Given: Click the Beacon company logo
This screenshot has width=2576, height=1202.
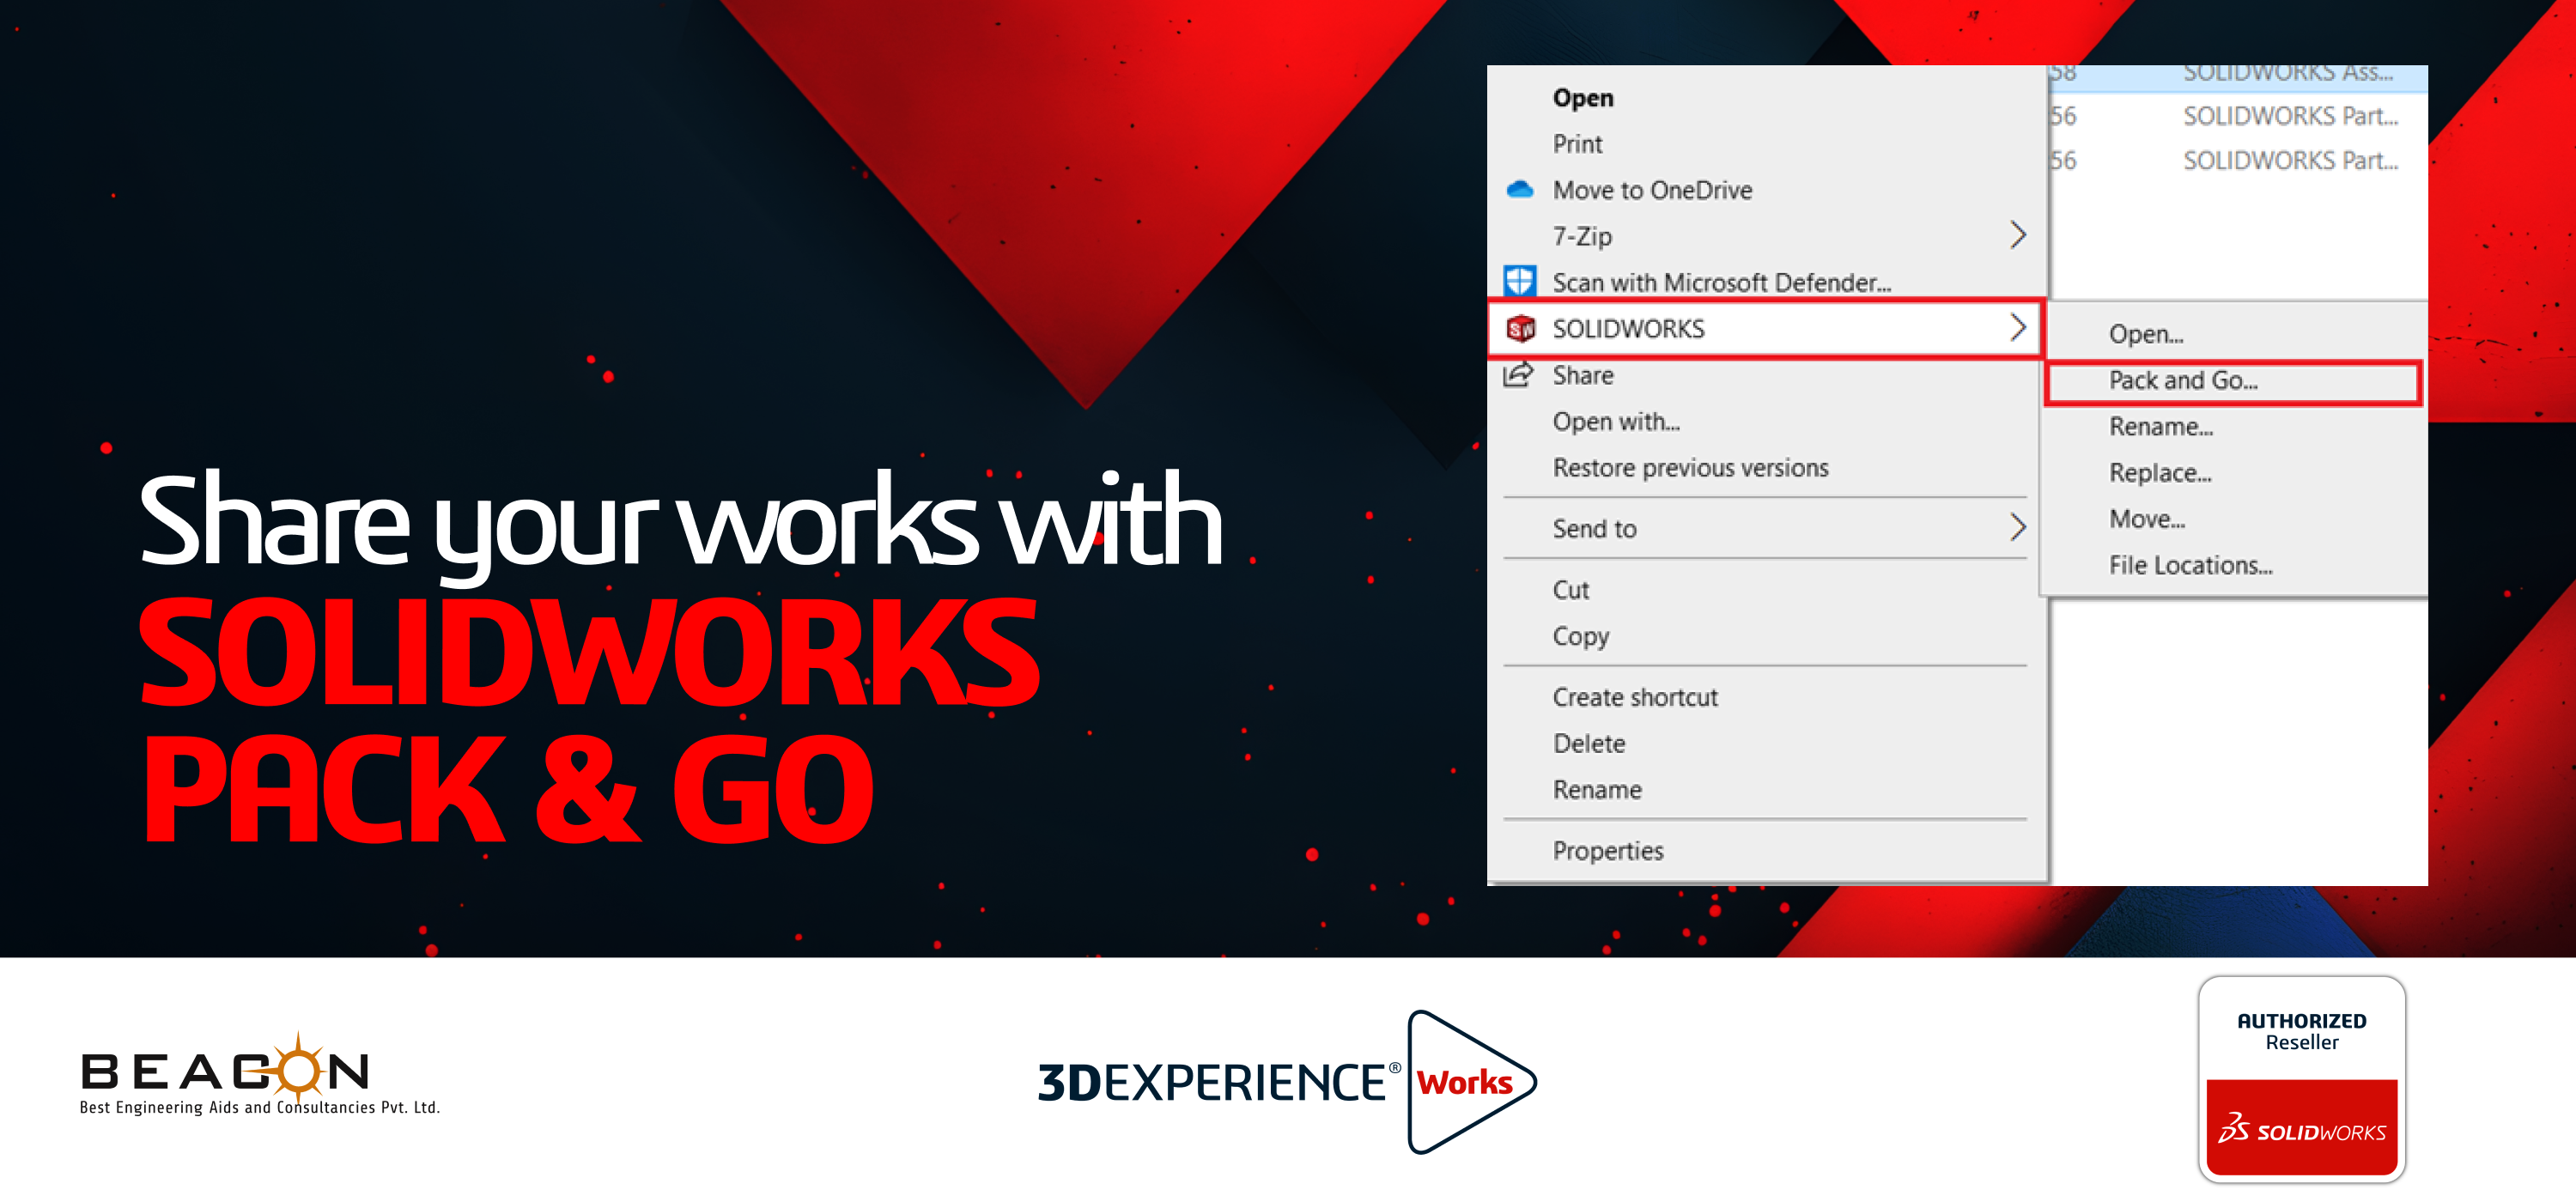Looking at the screenshot, I should click(260, 1076).
